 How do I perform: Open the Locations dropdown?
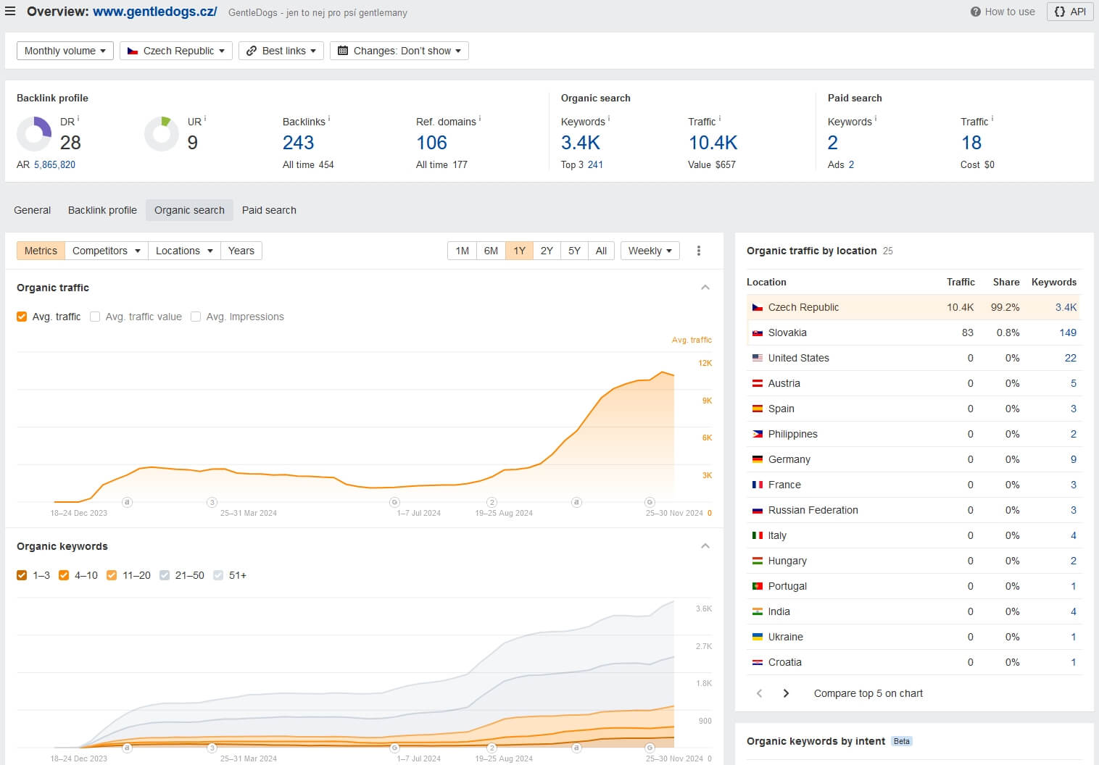[x=184, y=251]
